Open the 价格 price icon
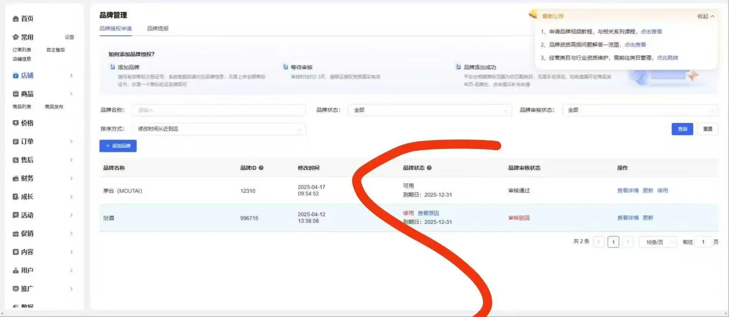The image size is (729, 317). pyautogui.click(x=15, y=123)
